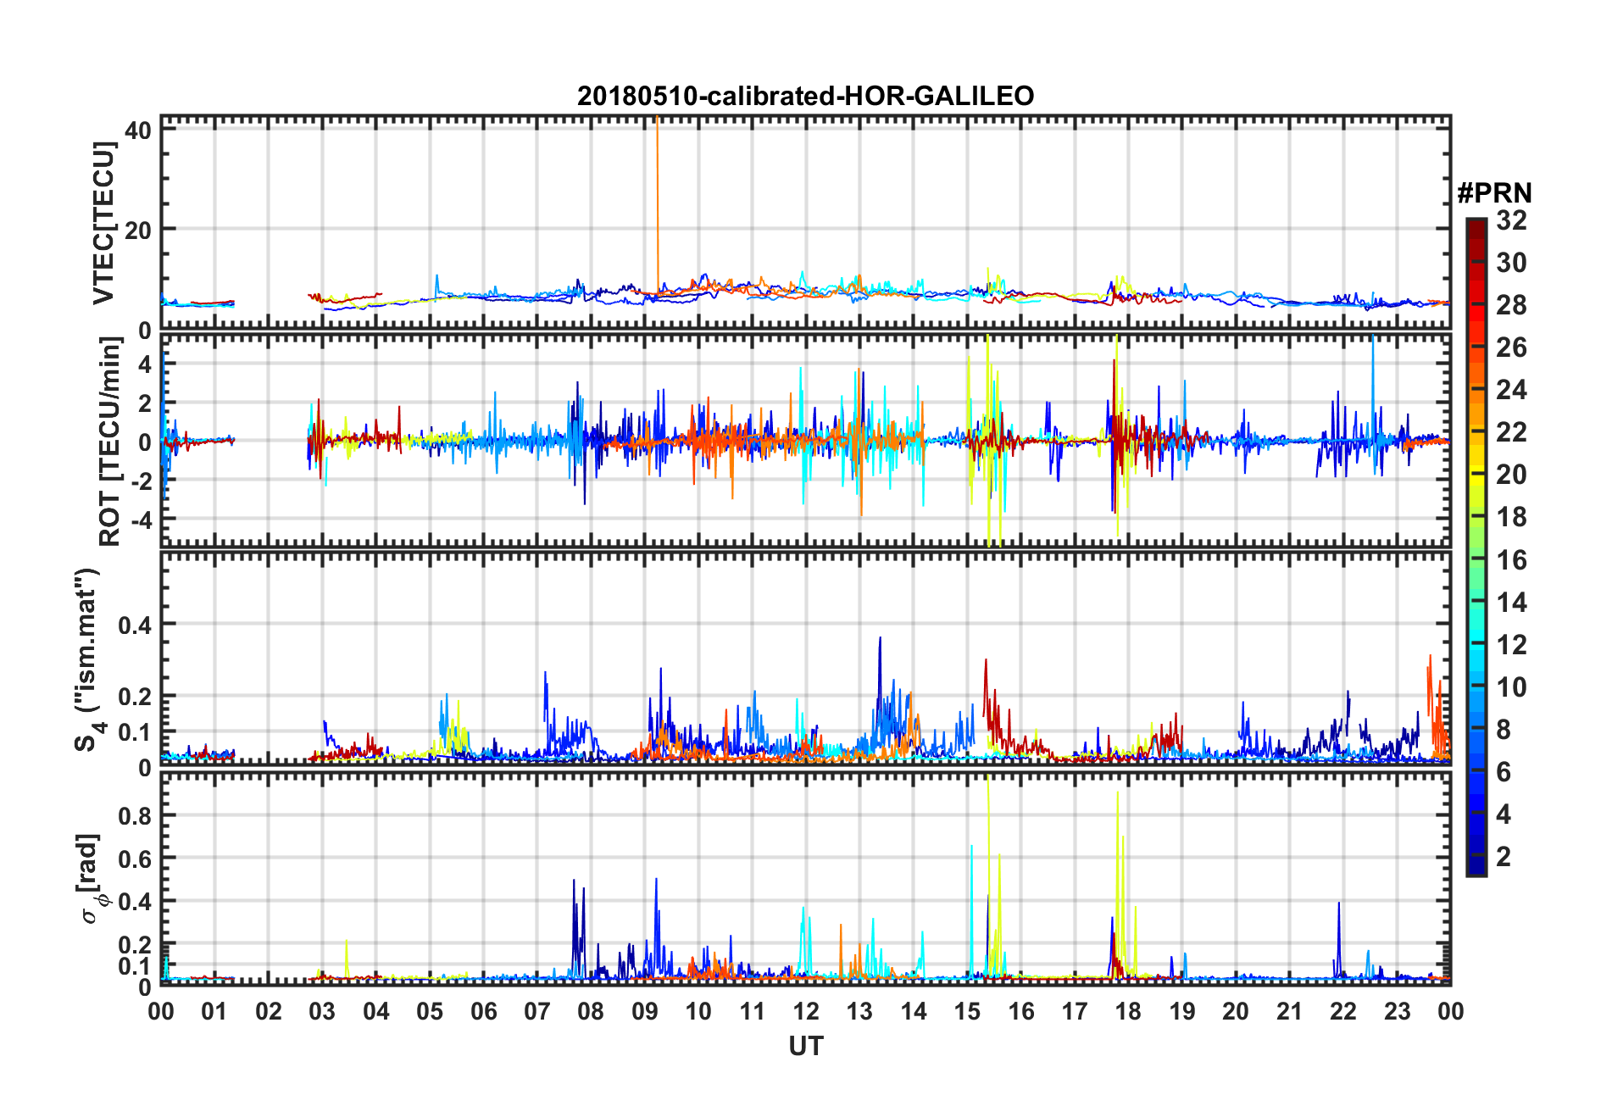Click colorbar tick label 2
The height and width of the screenshot is (1095, 1612).
pos(1504,856)
